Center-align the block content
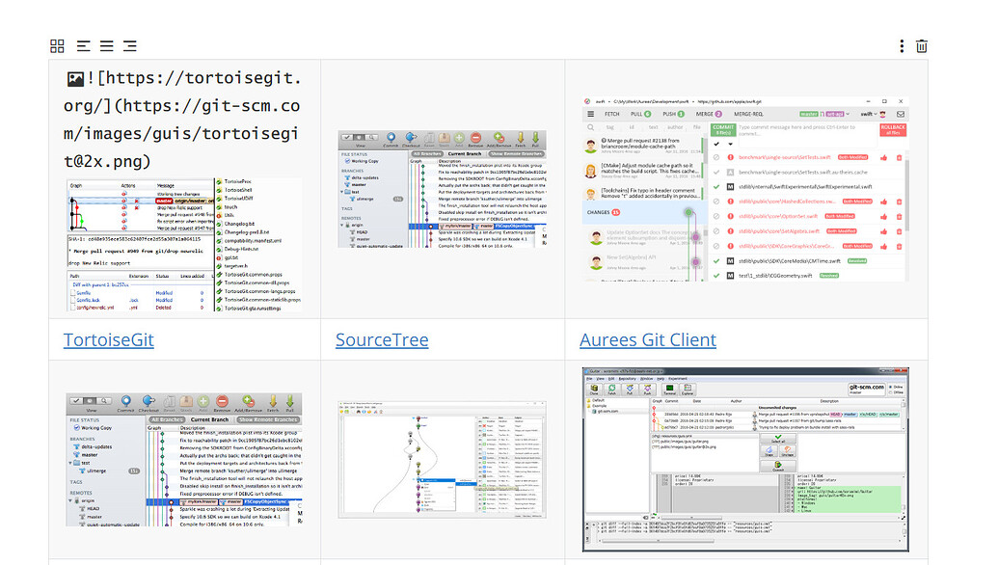Screen dimensions: 998x565 107,46
